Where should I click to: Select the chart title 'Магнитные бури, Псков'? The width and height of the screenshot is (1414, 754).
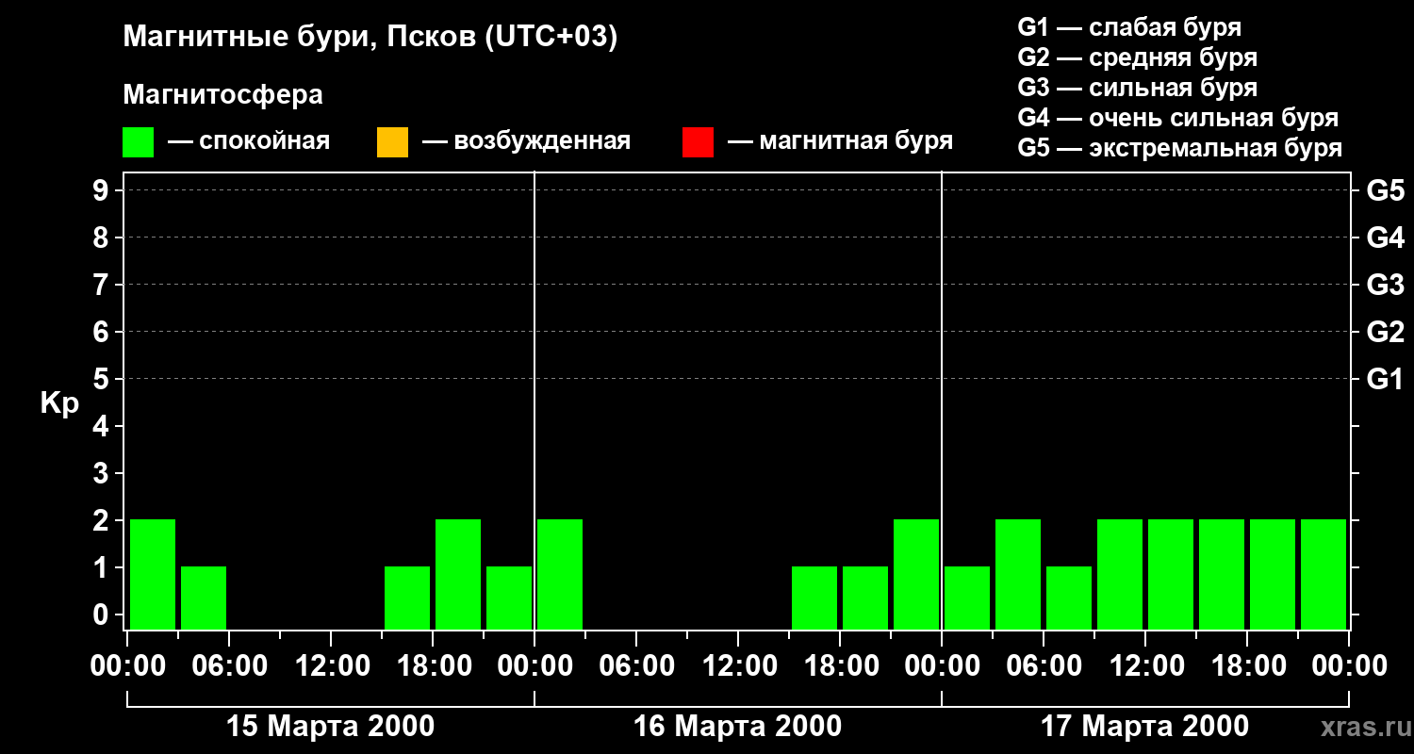pos(370,38)
